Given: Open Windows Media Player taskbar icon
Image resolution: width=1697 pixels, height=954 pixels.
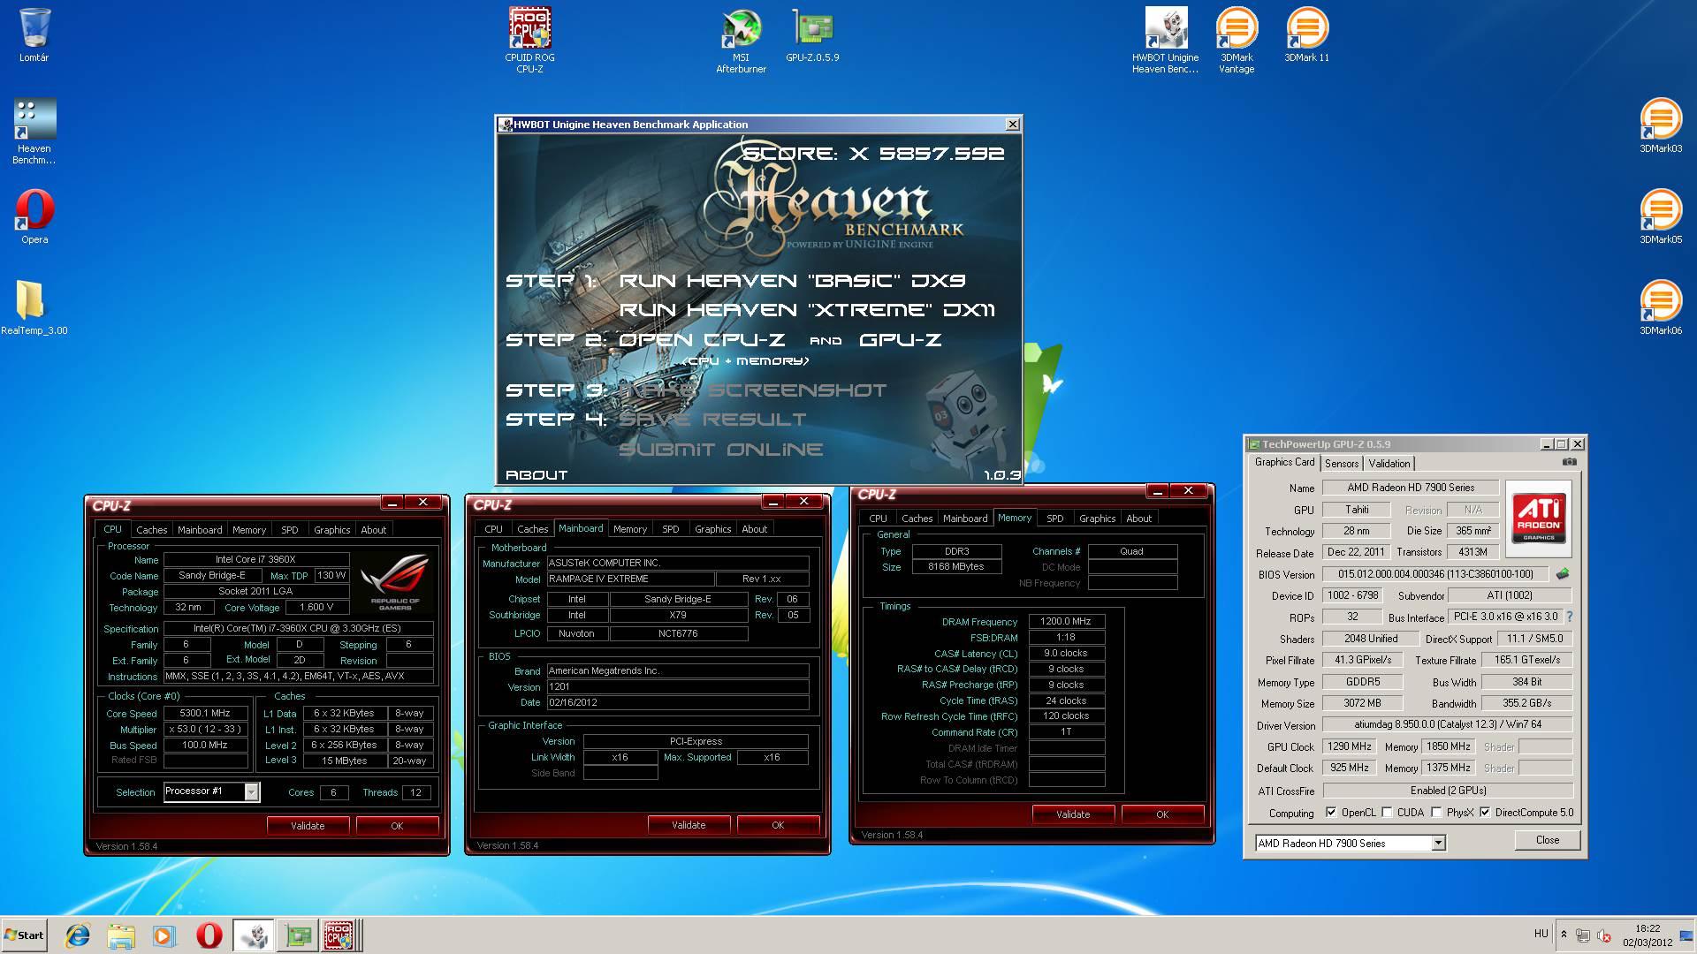Looking at the screenshot, I should tap(164, 935).
